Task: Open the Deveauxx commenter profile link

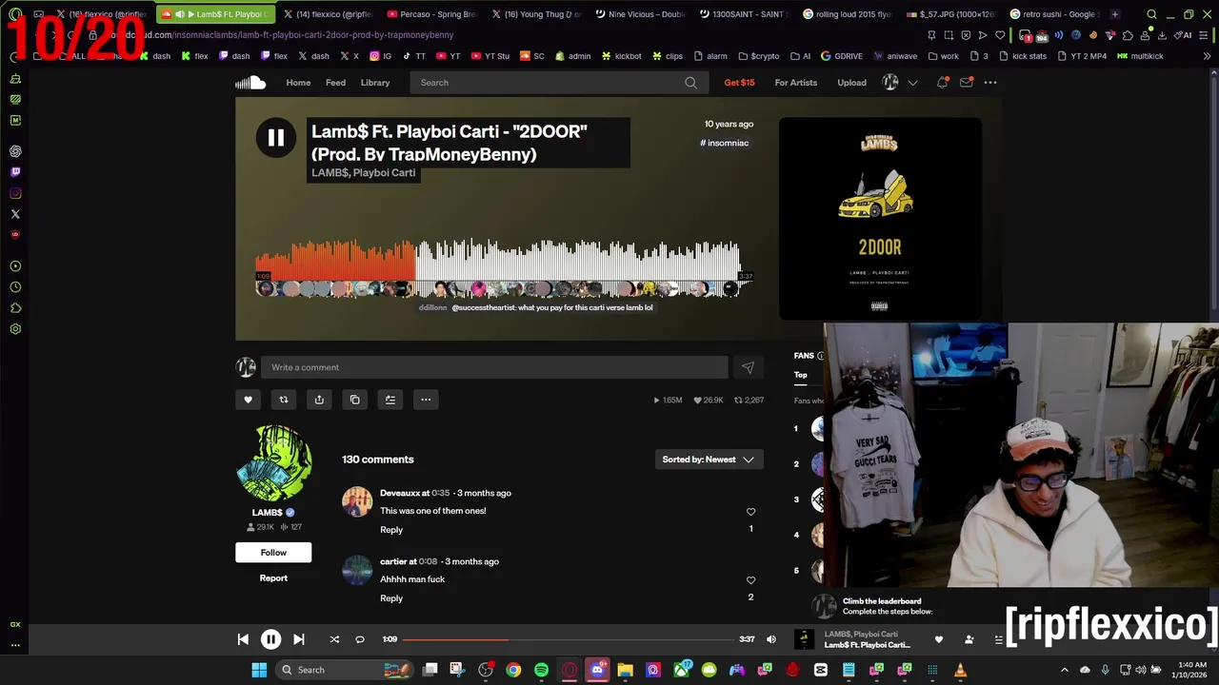Action: (x=400, y=493)
